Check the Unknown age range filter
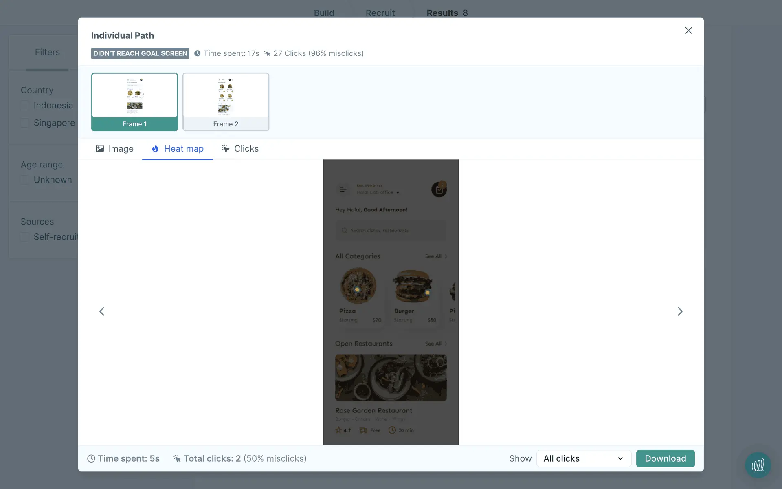 [x=25, y=180]
